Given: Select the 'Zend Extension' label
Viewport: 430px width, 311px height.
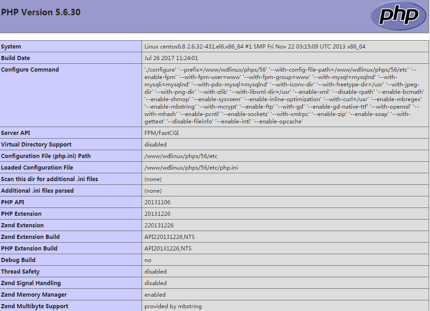Looking at the screenshot, I should (x=23, y=226).
